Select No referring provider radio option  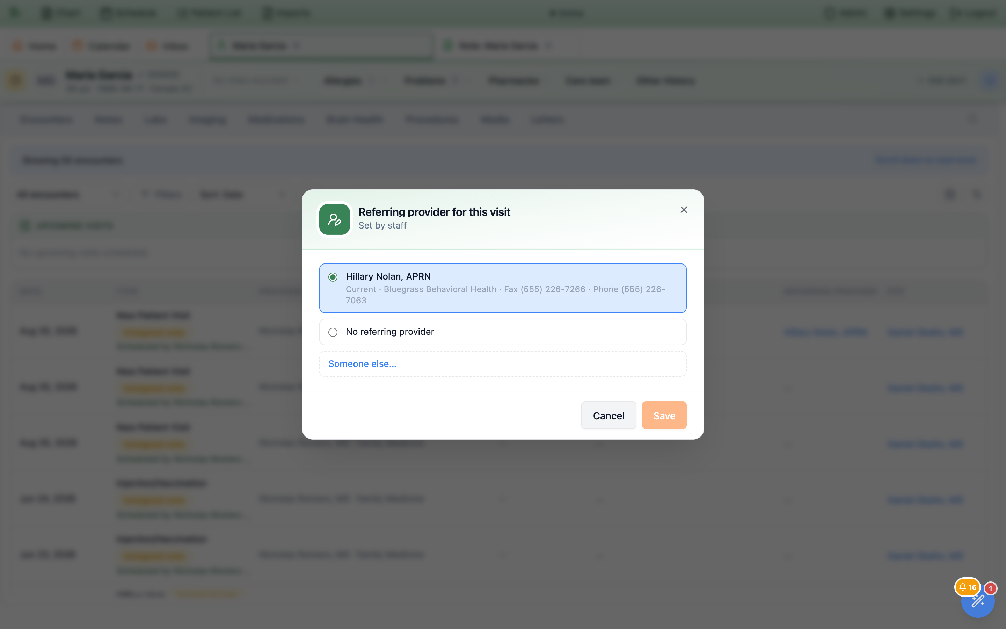pyautogui.click(x=333, y=332)
